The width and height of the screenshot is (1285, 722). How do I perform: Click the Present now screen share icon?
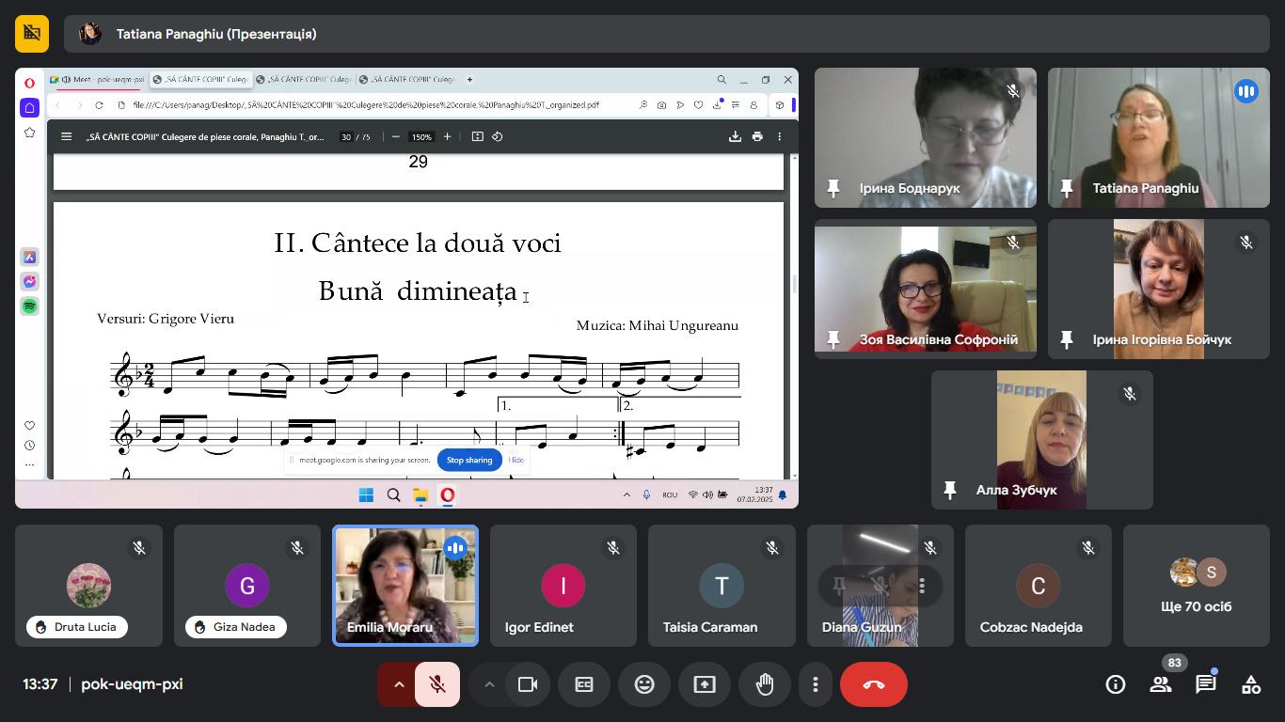click(705, 684)
